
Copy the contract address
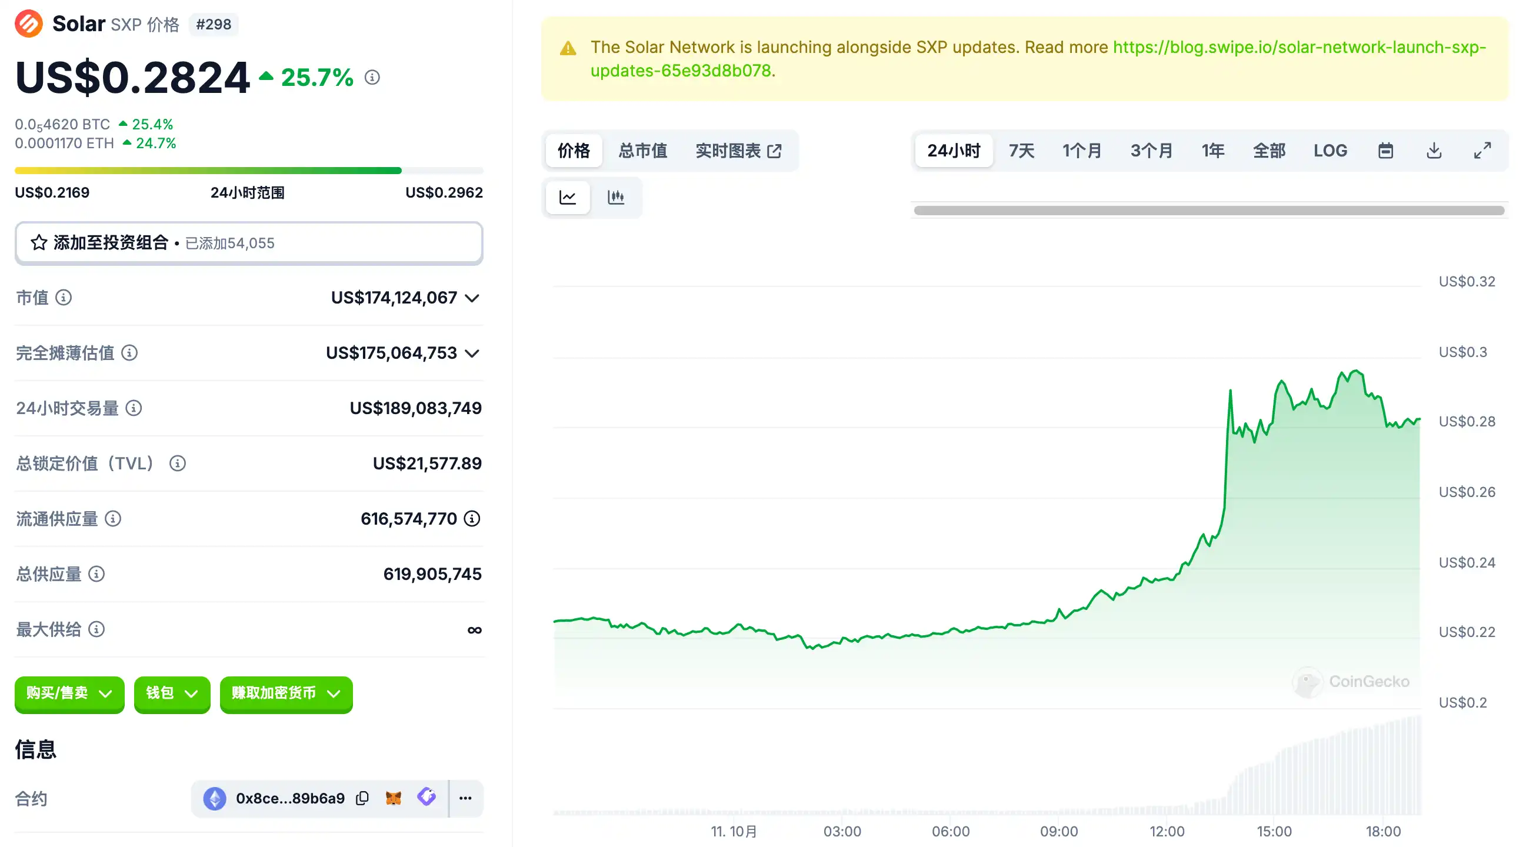[362, 798]
